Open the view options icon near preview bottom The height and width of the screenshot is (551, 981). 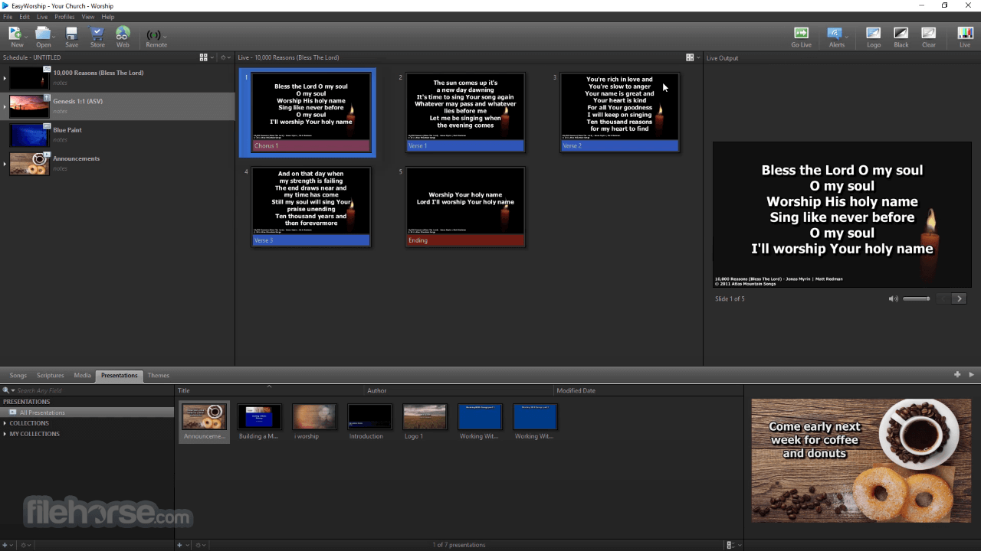730,545
